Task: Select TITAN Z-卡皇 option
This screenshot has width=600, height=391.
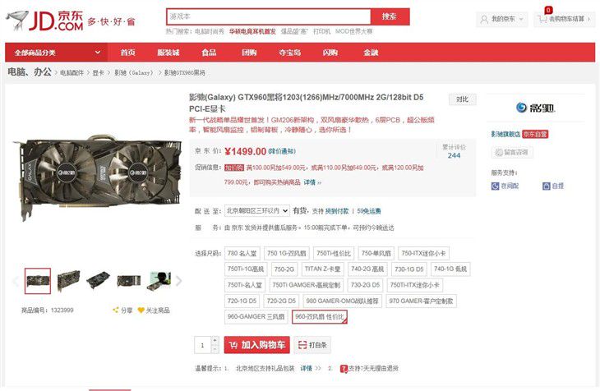Action: (323, 269)
